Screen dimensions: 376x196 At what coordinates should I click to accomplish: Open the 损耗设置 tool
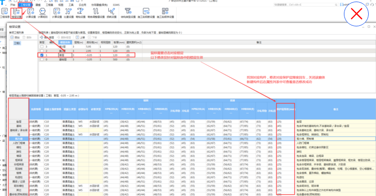pyautogui.click(x=111, y=13)
